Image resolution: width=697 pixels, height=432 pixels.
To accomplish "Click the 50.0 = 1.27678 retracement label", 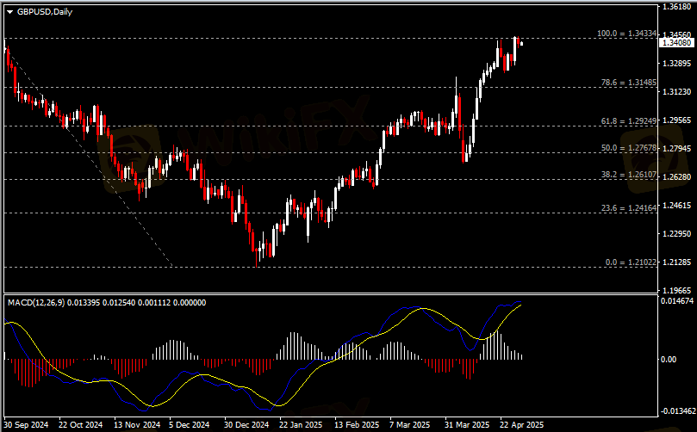I will click(629, 148).
